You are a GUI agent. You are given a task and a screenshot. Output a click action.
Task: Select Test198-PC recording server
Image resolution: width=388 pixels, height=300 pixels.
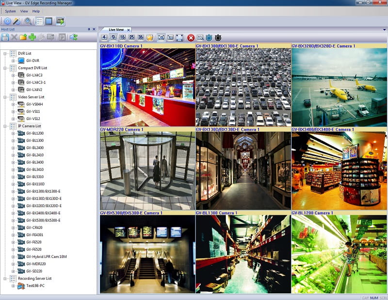tap(36, 286)
